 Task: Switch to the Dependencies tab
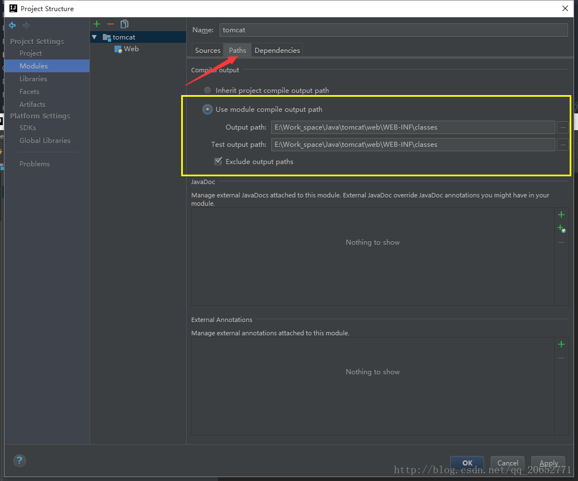tap(277, 50)
